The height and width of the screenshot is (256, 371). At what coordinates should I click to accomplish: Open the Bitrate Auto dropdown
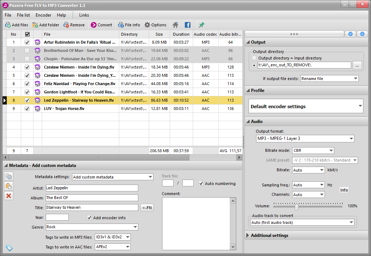click(x=308, y=170)
